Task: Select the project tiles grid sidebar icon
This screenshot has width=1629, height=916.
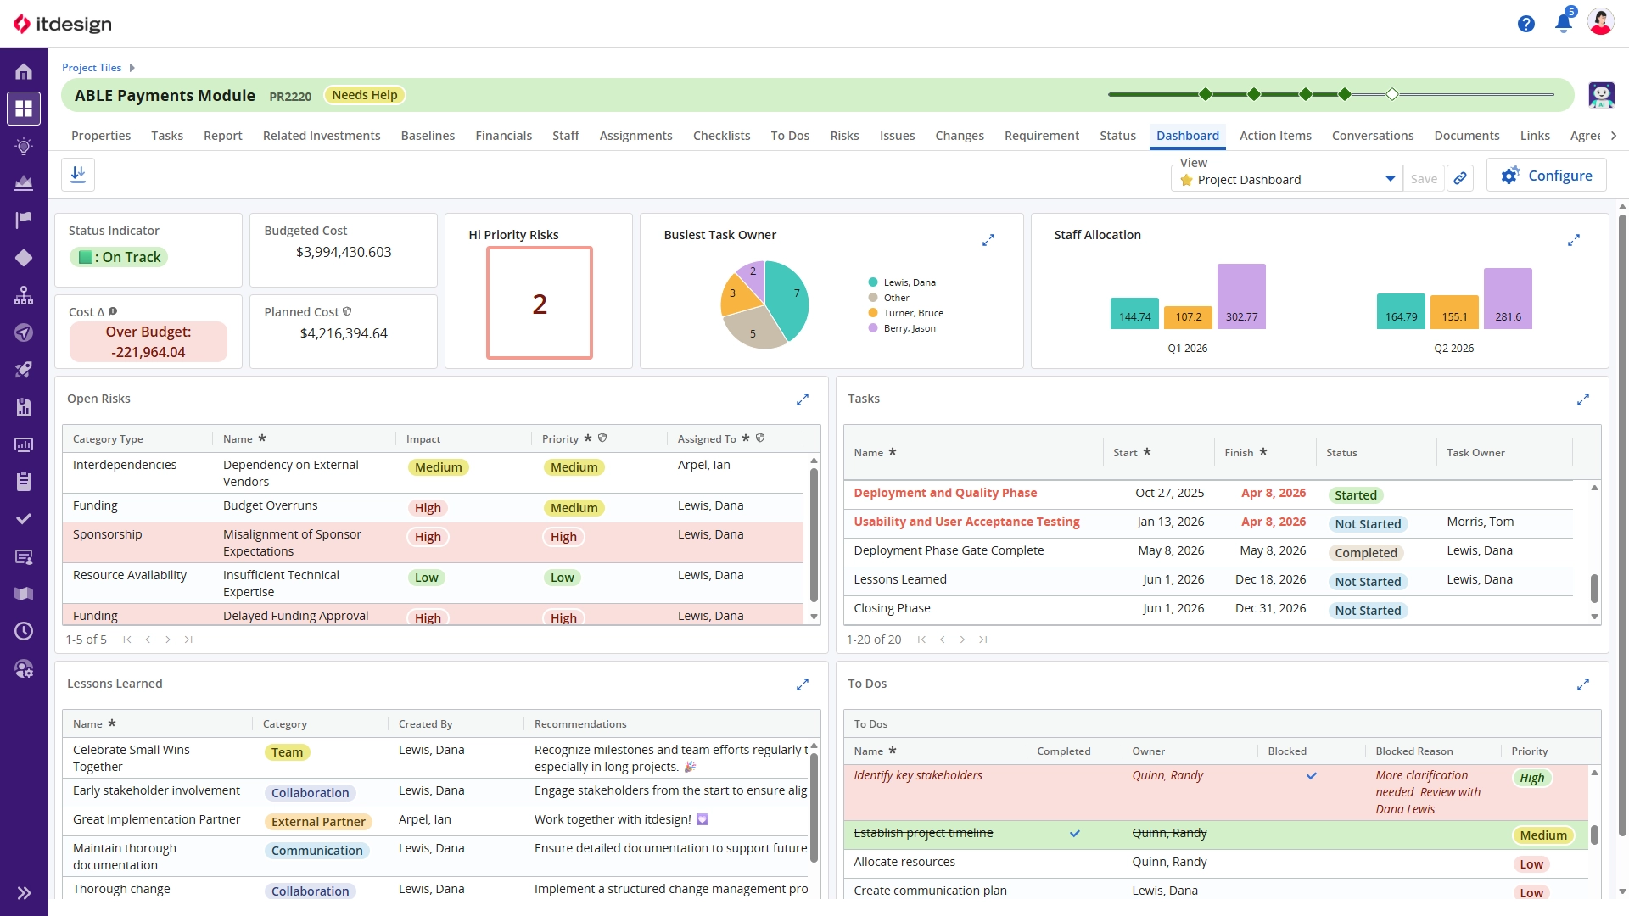Action: (x=24, y=109)
